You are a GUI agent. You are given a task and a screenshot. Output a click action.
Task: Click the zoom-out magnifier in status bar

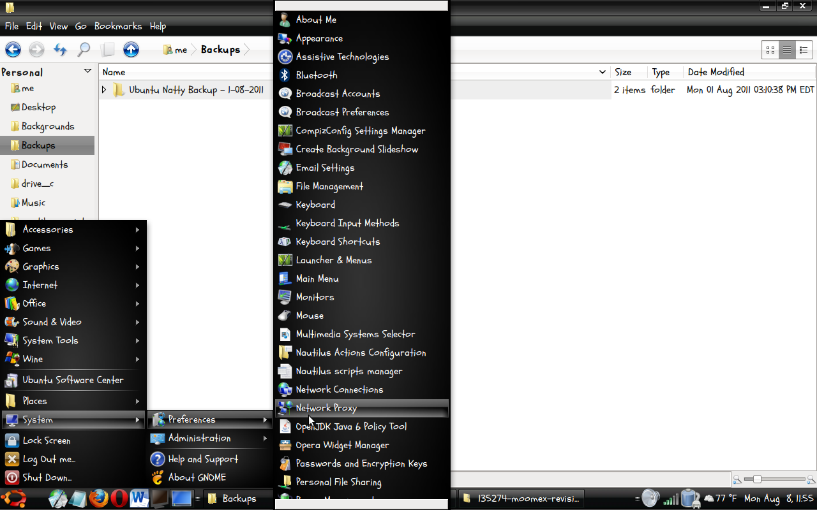tap(737, 479)
